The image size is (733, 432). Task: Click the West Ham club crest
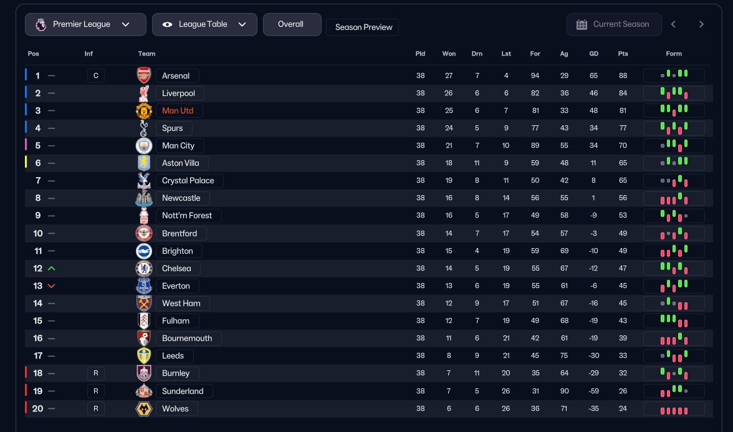click(144, 304)
